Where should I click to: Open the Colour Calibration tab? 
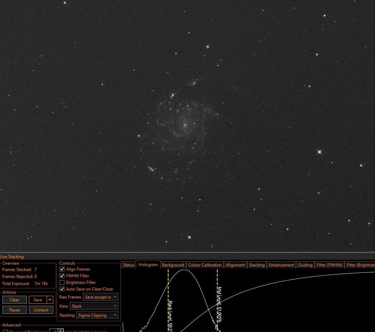pyautogui.click(x=205, y=265)
